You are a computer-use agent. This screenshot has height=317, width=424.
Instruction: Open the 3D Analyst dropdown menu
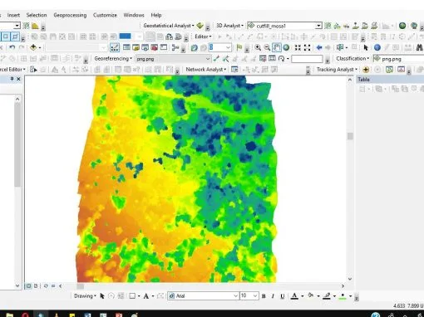[x=229, y=26]
